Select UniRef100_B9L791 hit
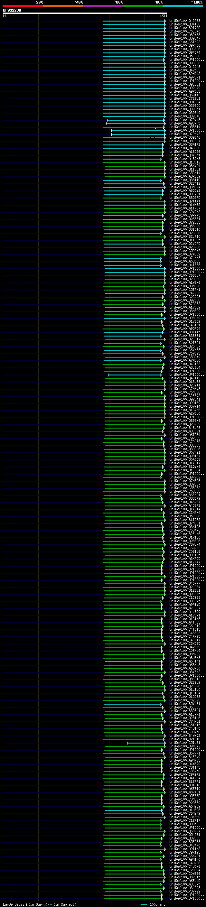Screen dimensions: 206x907 [x=185, y=194]
